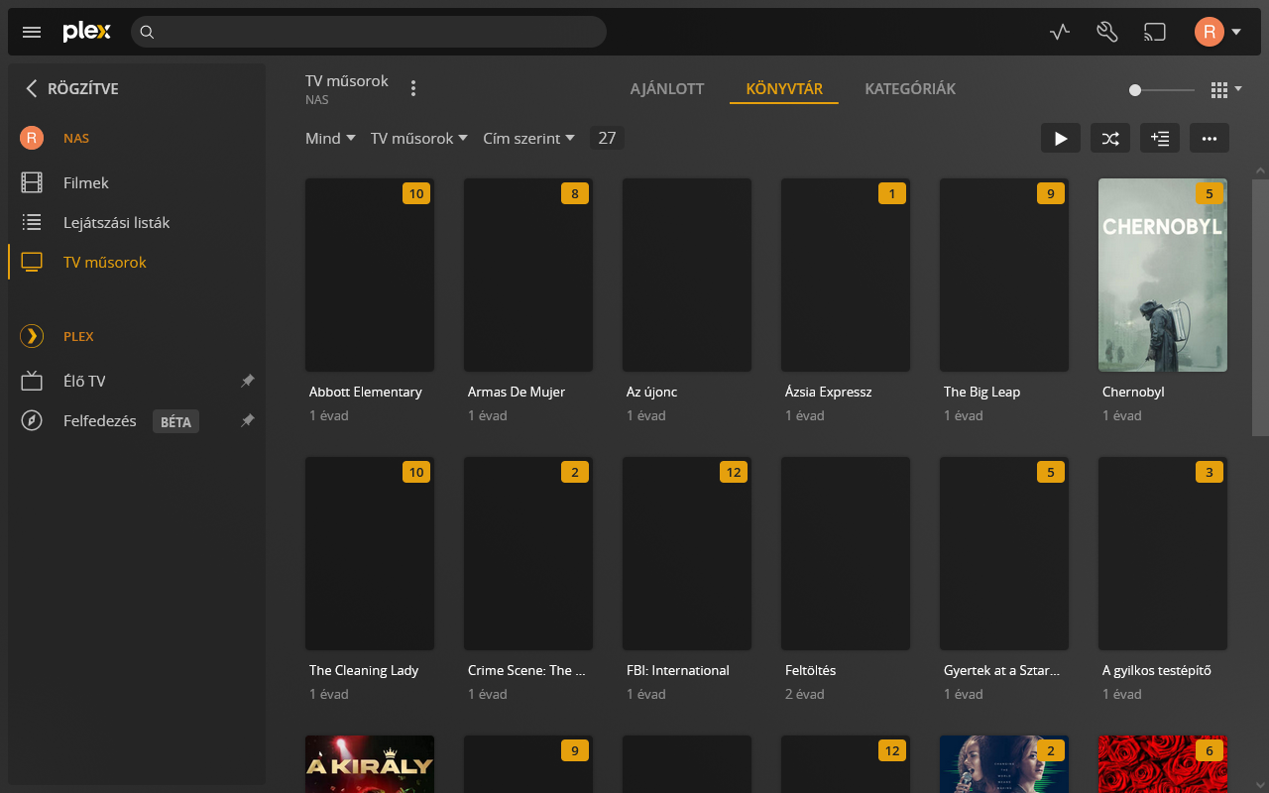The image size is (1269, 793).
Task: Click the vertical scrollbar thumb
Action: point(1260,307)
